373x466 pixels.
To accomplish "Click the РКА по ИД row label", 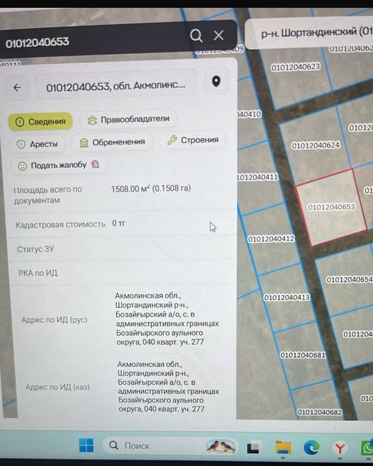I will click(38, 273).
